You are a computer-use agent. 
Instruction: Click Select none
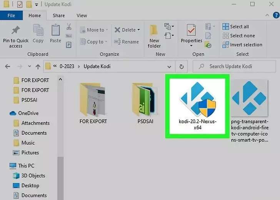click(238, 36)
